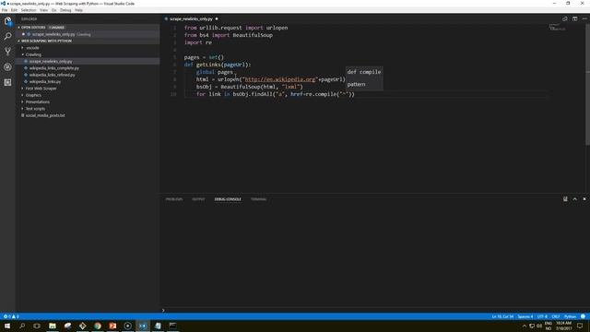Open PowerPoint from the taskbar
The width and height of the screenshot is (590, 332).
[112, 326]
